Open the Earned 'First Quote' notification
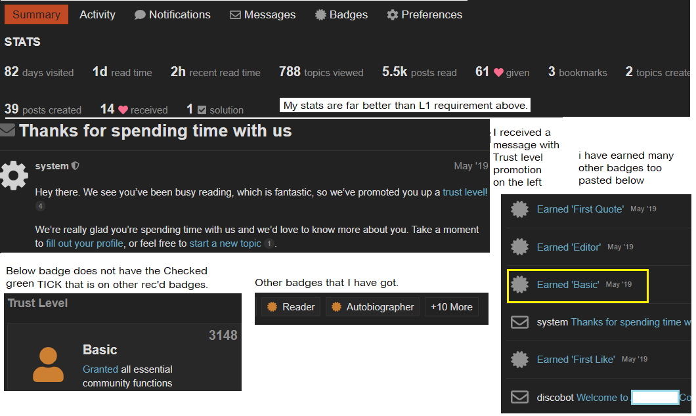The height and width of the screenshot is (416, 696). point(580,209)
